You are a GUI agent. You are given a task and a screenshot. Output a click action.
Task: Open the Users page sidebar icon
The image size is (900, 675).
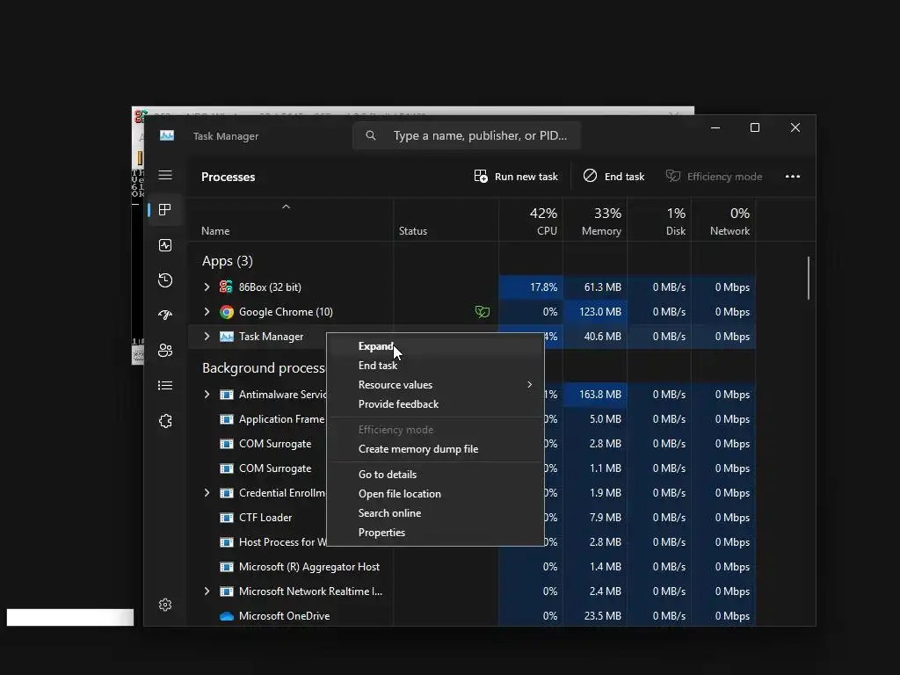[165, 350]
